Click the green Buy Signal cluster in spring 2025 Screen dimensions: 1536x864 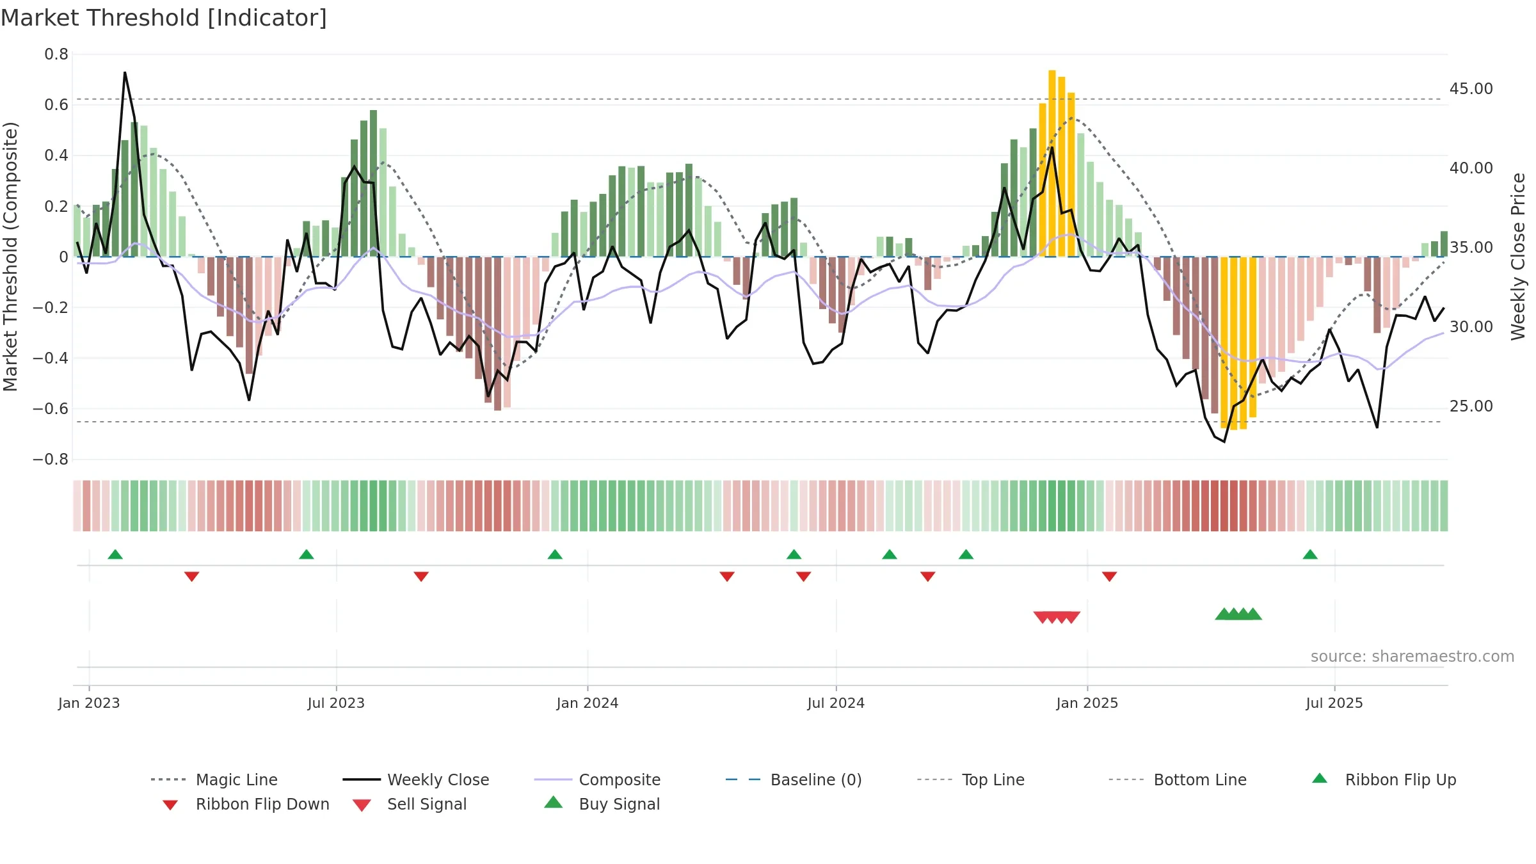click(x=1238, y=614)
